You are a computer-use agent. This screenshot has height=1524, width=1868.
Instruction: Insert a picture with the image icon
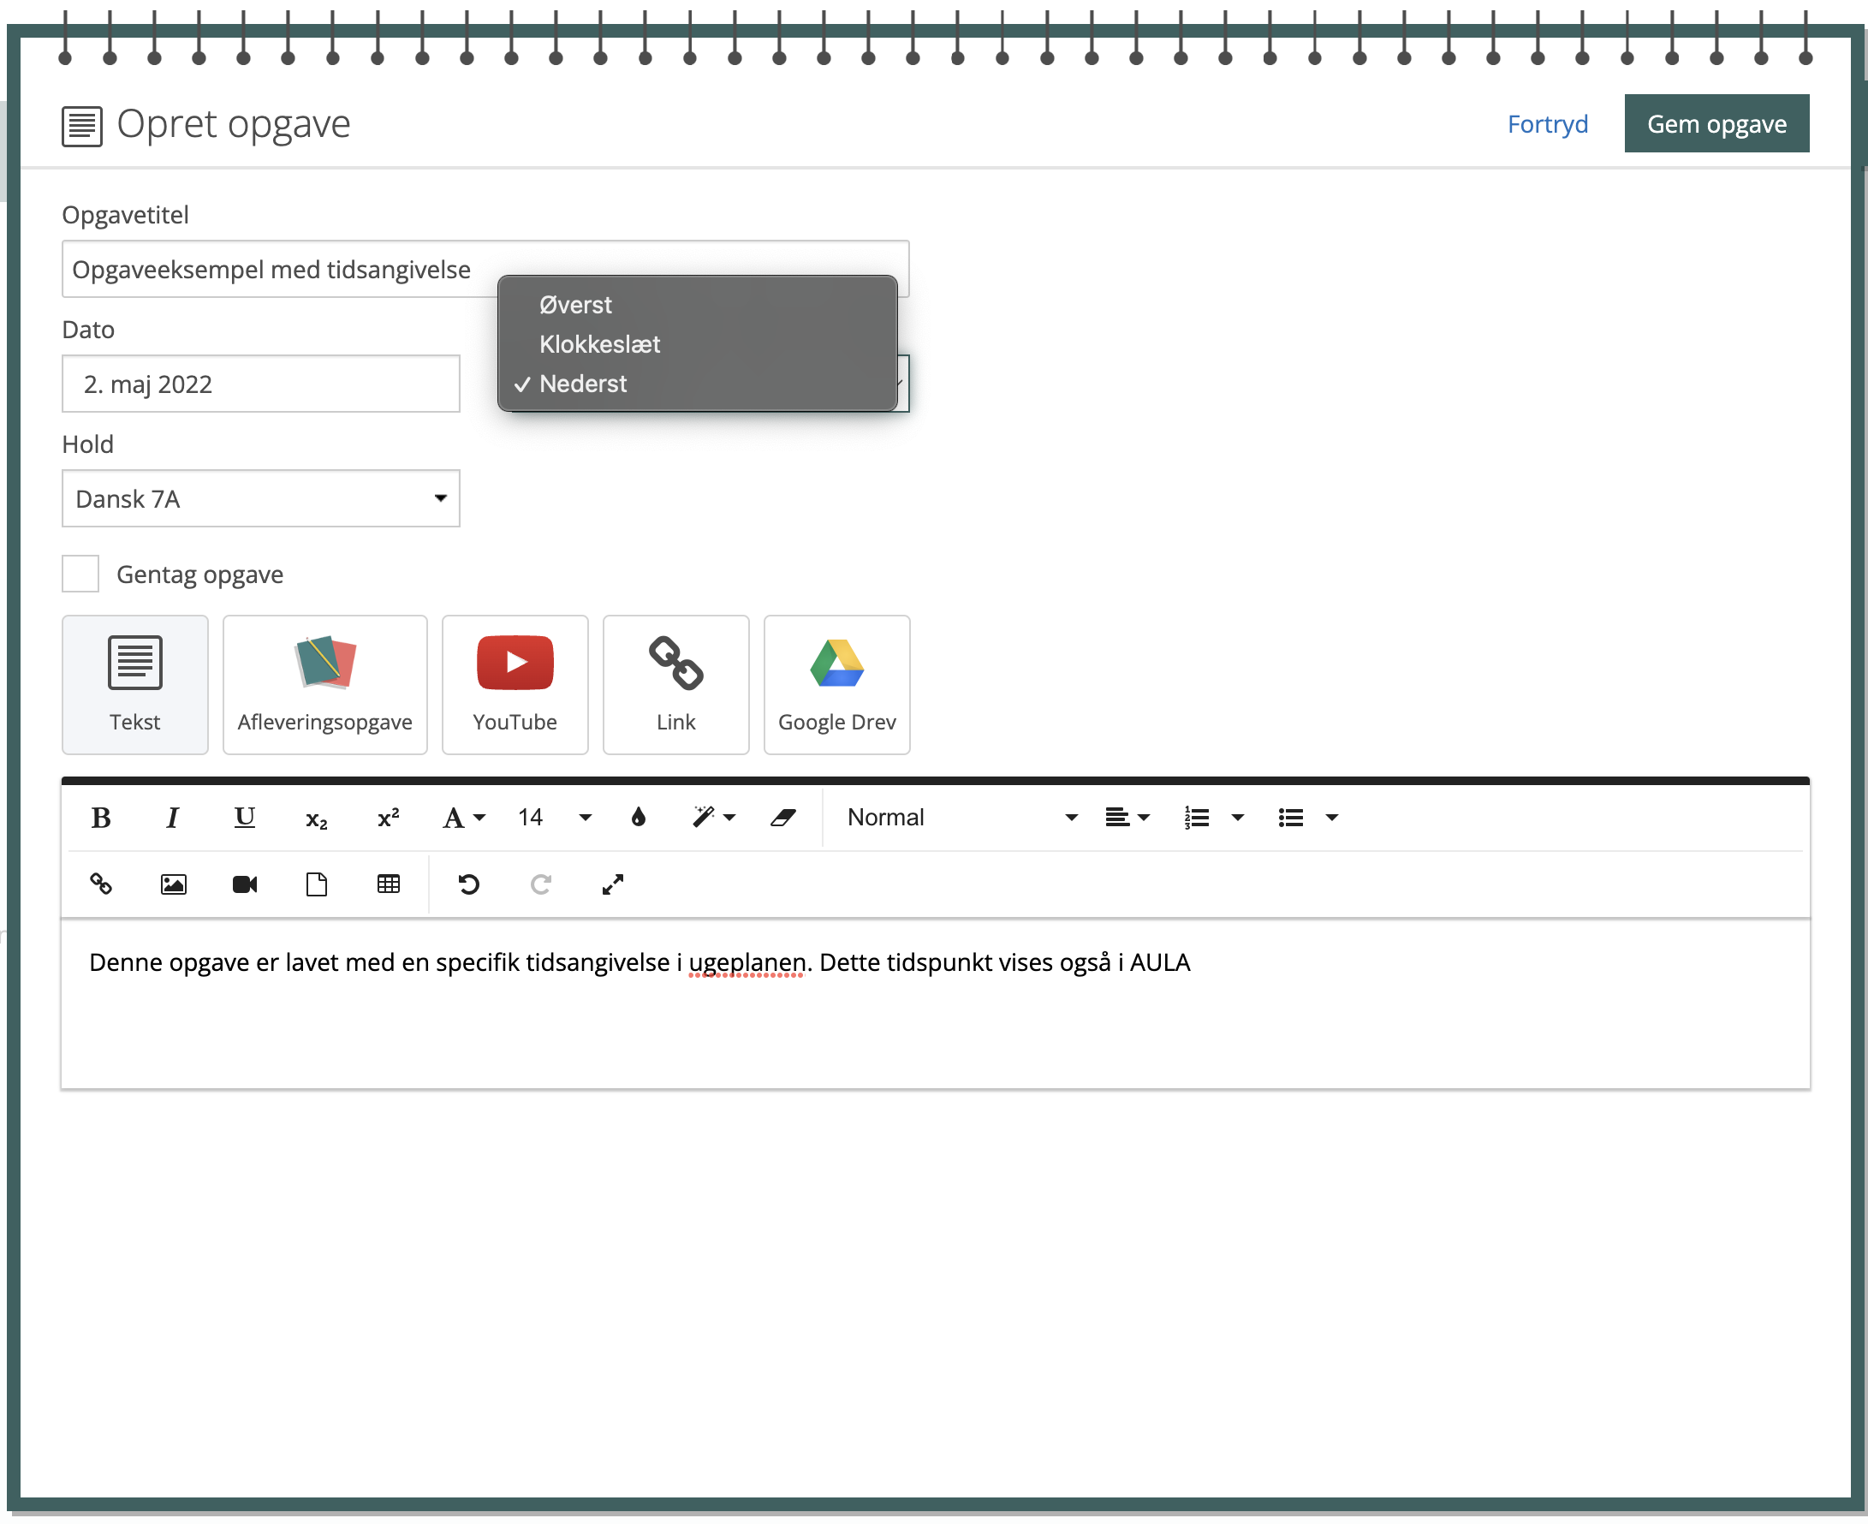tap(173, 885)
